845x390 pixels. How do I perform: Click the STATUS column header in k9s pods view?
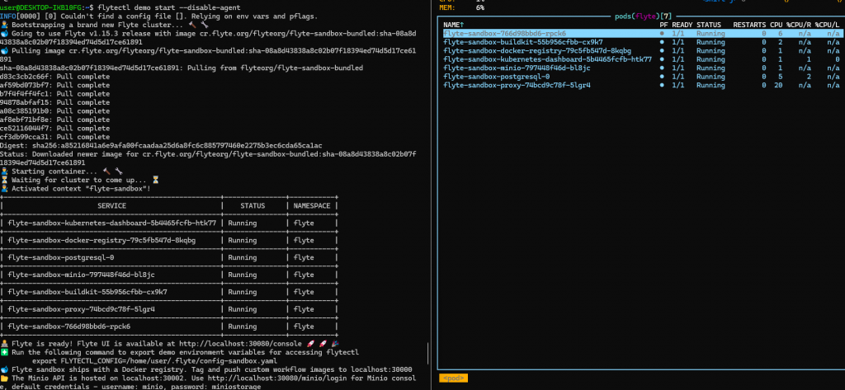click(709, 25)
